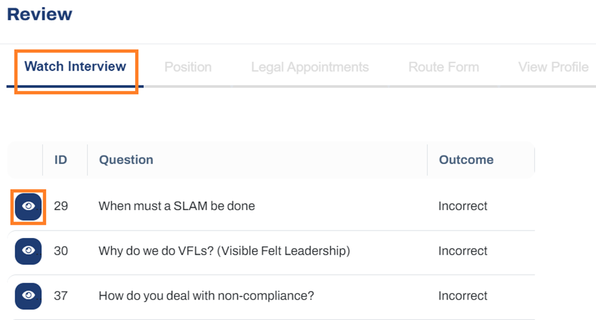Go to the Route Form tab
This screenshot has height=320, width=596.
[444, 67]
